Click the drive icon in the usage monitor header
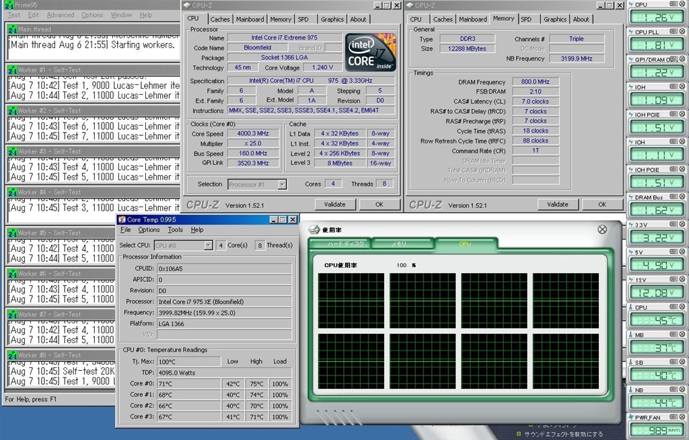The width and height of the screenshot is (689, 440). pos(314,229)
